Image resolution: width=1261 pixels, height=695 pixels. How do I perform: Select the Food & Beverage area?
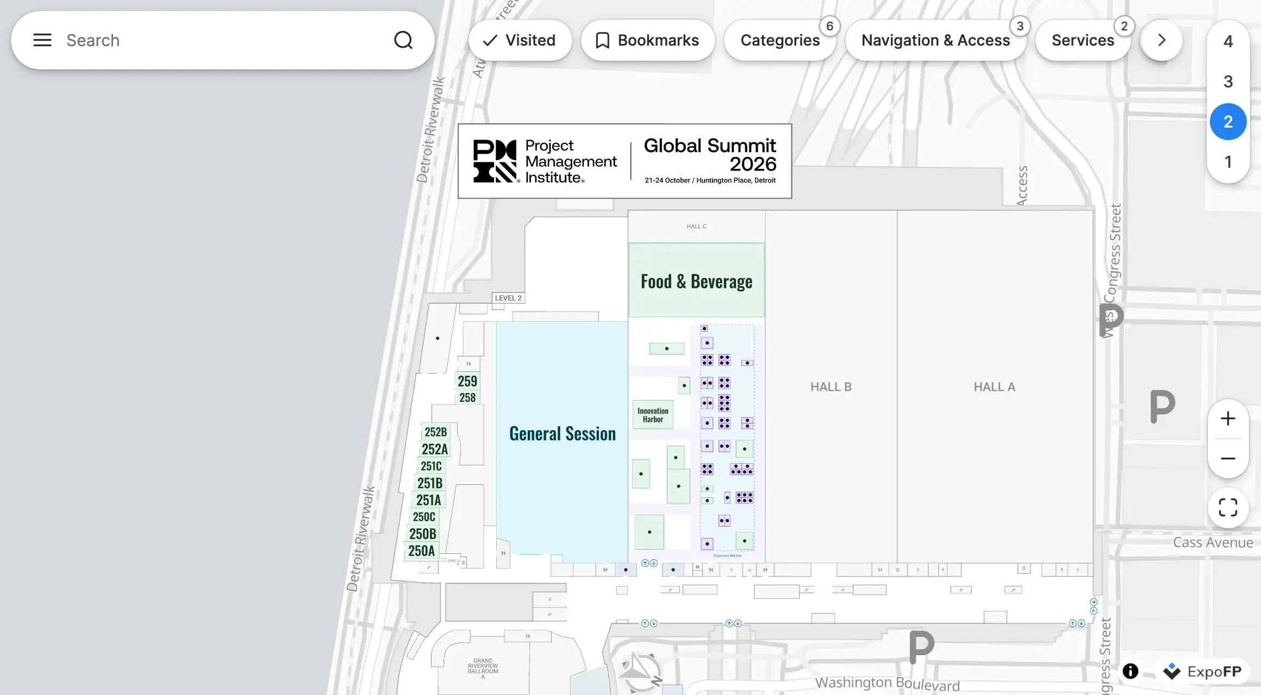(696, 281)
